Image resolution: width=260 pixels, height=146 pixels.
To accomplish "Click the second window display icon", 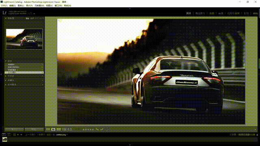I will tap(9, 135).
